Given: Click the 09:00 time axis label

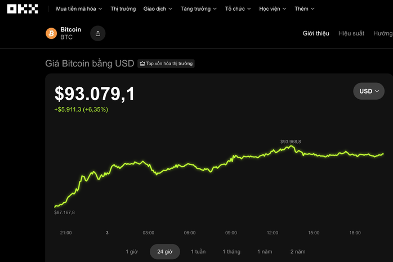Looking at the screenshot, I should pos(231,233).
